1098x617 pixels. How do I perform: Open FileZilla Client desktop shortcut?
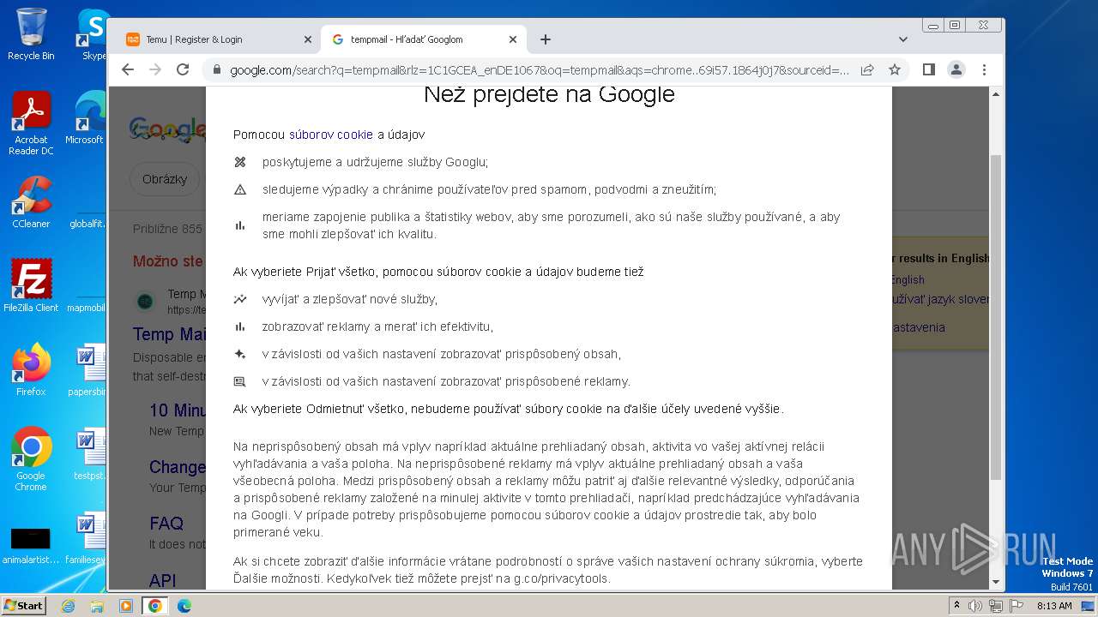coord(31,286)
